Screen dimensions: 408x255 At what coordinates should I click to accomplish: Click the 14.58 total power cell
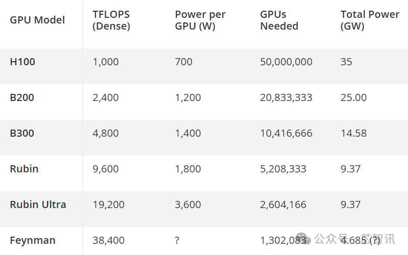point(353,133)
